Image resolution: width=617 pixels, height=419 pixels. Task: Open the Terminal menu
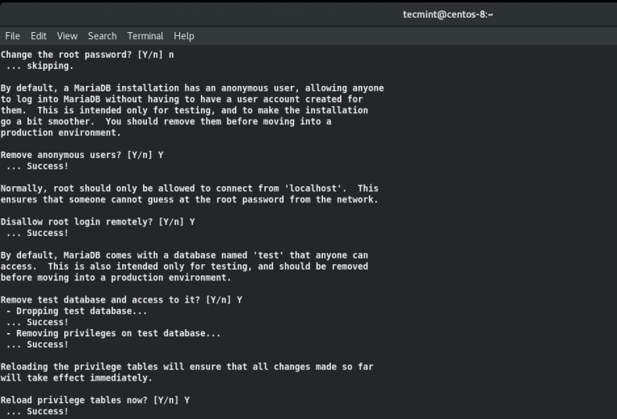145,36
